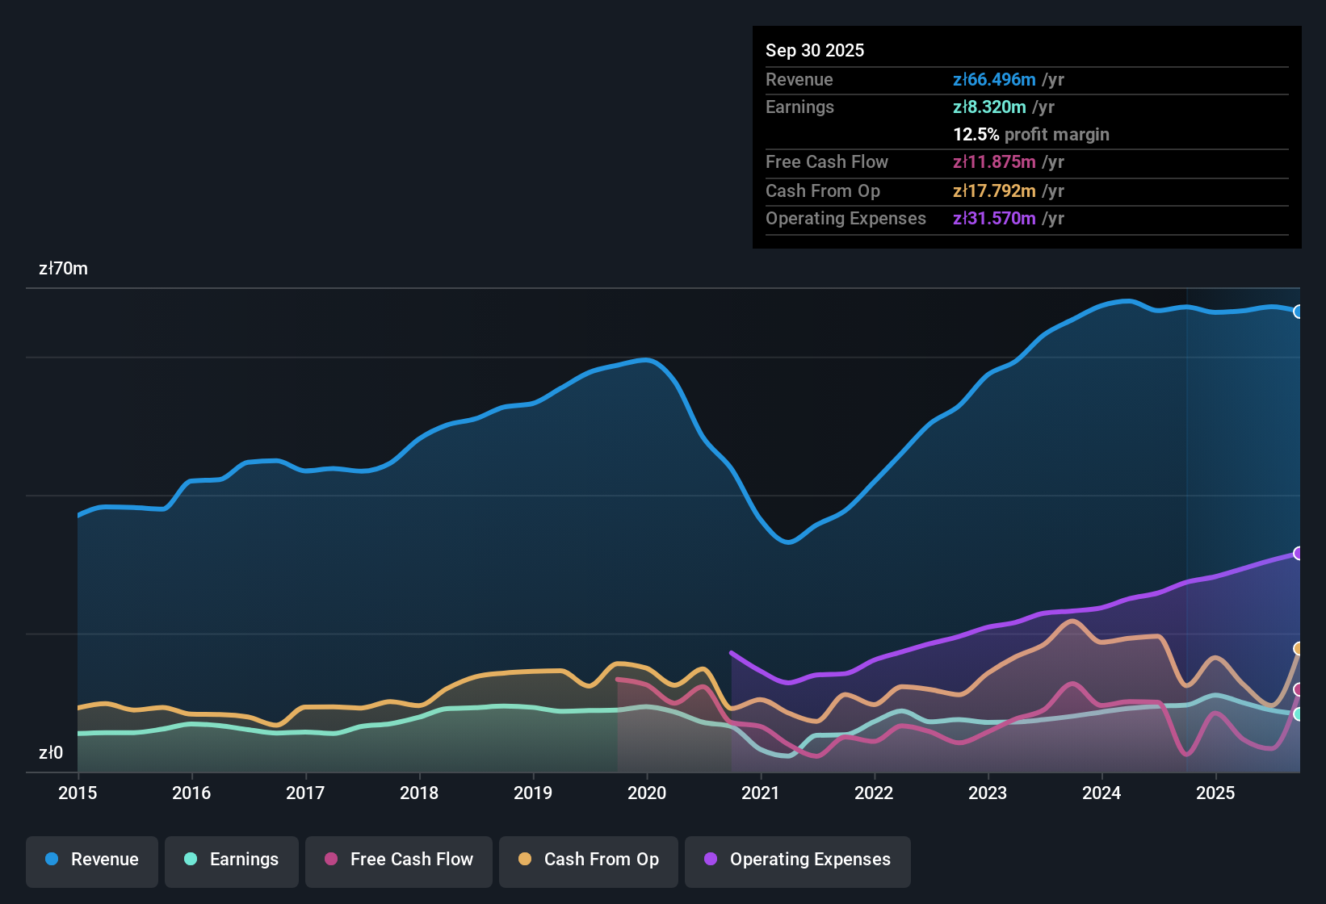Image resolution: width=1326 pixels, height=904 pixels.
Task: Click the blue Revenue legend dot icon
Action: [51, 860]
